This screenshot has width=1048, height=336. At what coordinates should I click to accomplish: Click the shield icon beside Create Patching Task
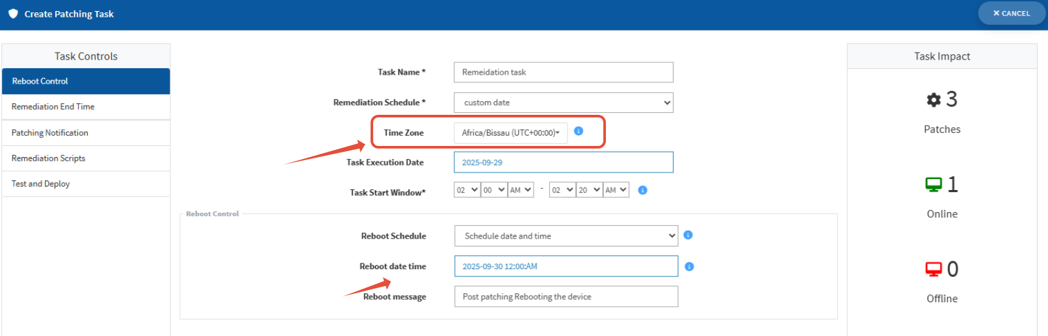[x=13, y=14]
